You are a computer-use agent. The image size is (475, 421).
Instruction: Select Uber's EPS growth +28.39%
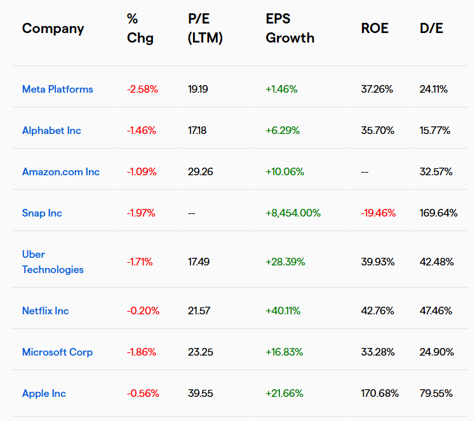[285, 262]
